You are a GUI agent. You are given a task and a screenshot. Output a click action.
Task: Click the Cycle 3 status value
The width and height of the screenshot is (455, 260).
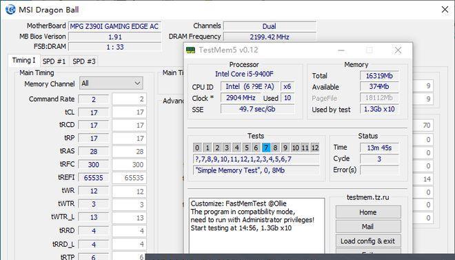(x=379, y=159)
